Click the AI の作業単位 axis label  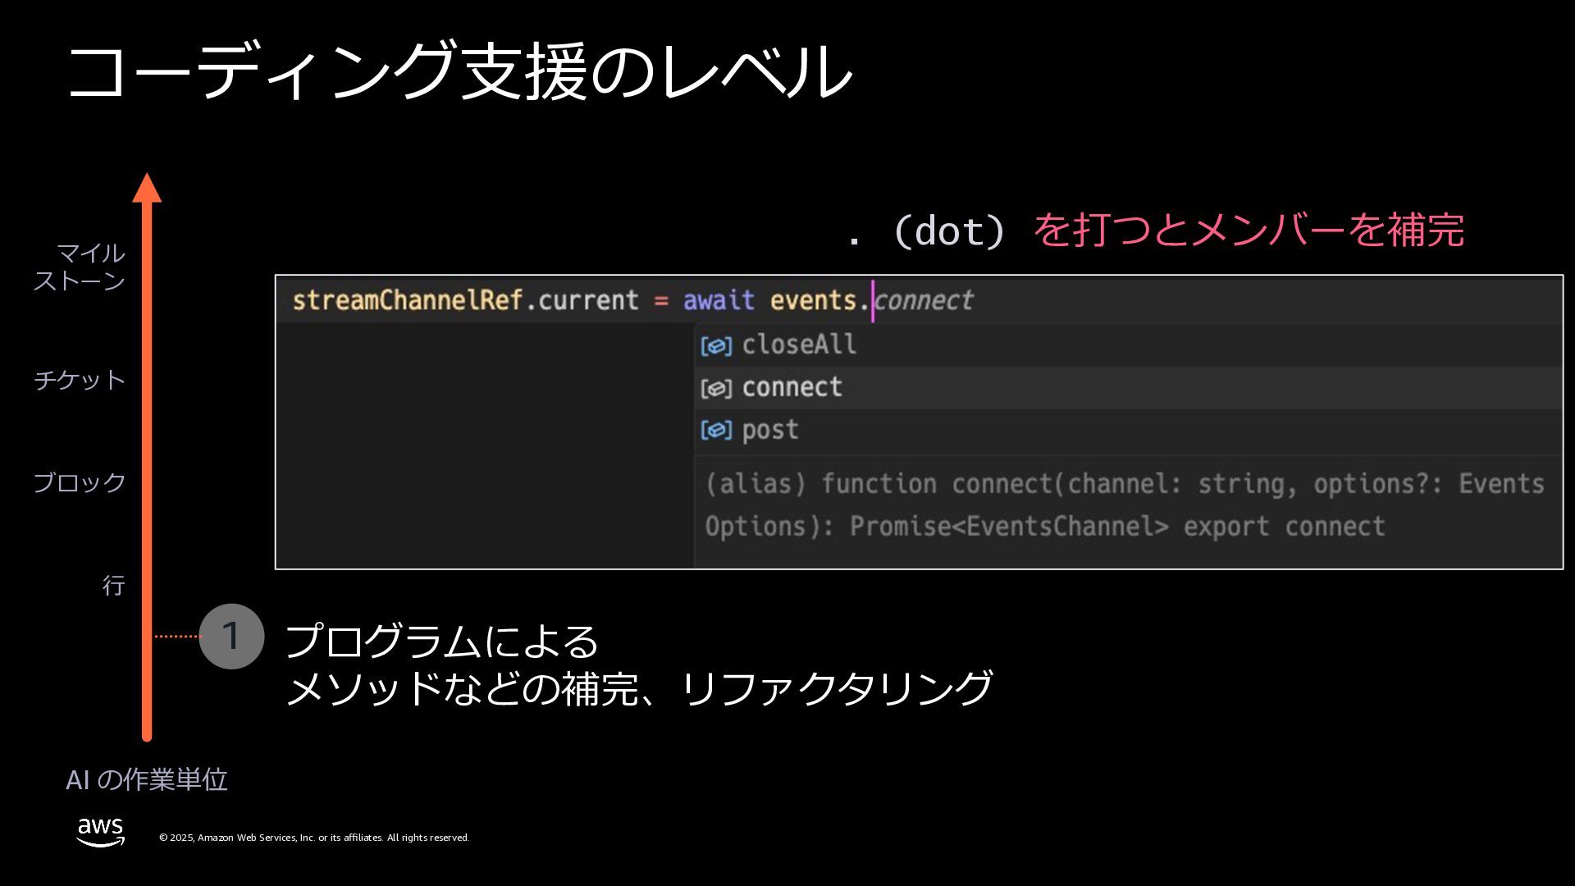click(147, 779)
